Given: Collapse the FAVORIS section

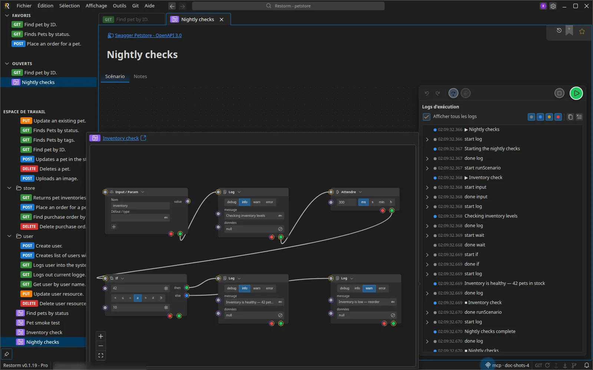Looking at the screenshot, I should [x=7, y=16].
